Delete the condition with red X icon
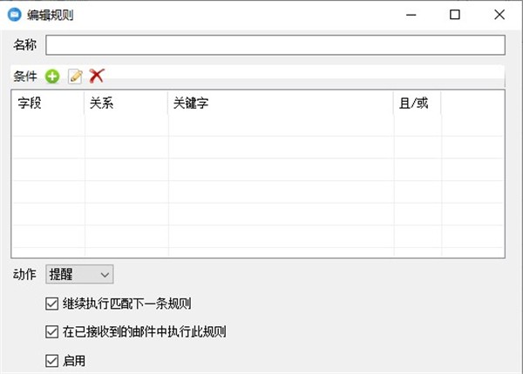The width and height of the screenshot is (523, 374). pyautogui.click(x=97, y=77)
